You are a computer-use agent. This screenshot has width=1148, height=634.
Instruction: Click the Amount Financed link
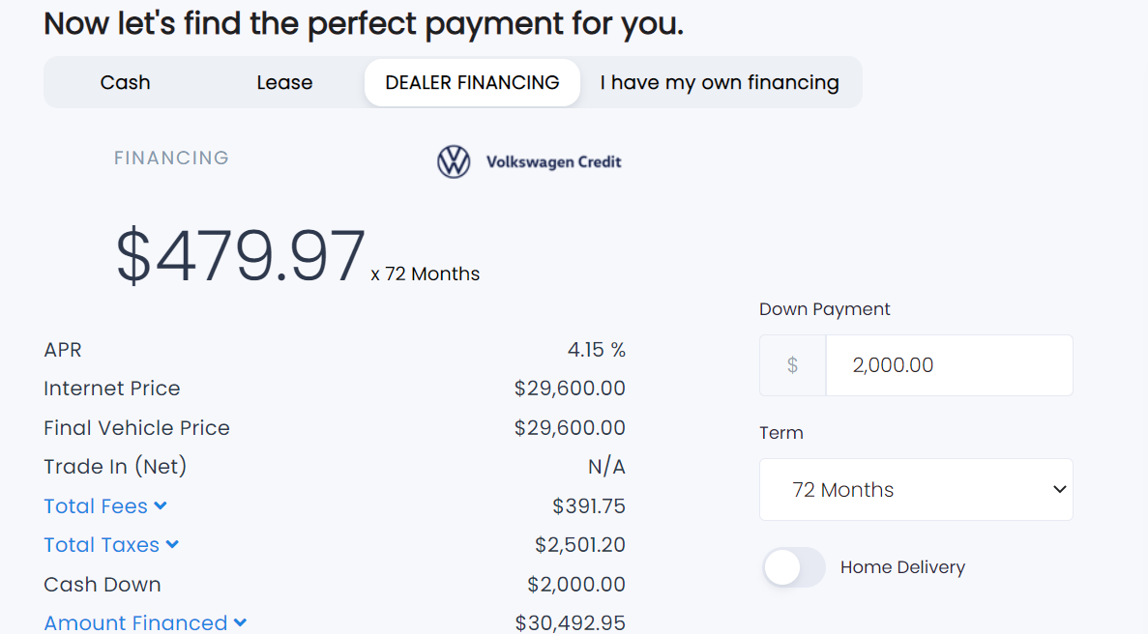click(x=136, y=623)
